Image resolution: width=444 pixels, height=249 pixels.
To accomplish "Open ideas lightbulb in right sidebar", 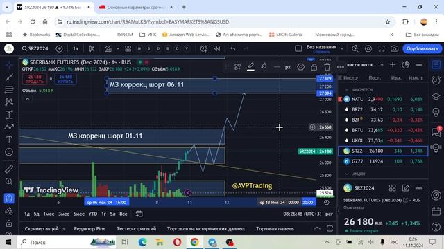I will (x=436, y=112).
